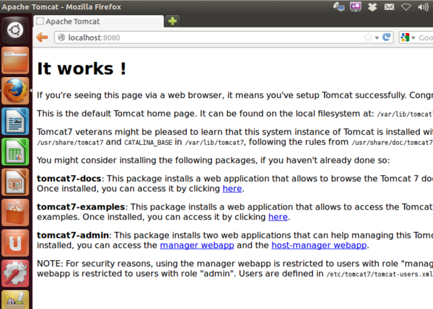Image resolution: width=433 pixels, height=309 pixels.
Task: Click the bold tomcat7-examples text
Action: [81, 207]
